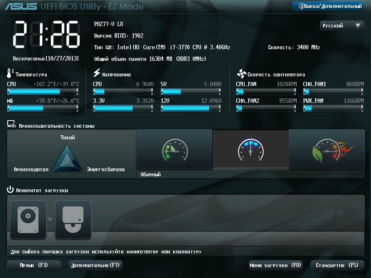Click the 12.096V voltage value

click(x=211, y=101)
